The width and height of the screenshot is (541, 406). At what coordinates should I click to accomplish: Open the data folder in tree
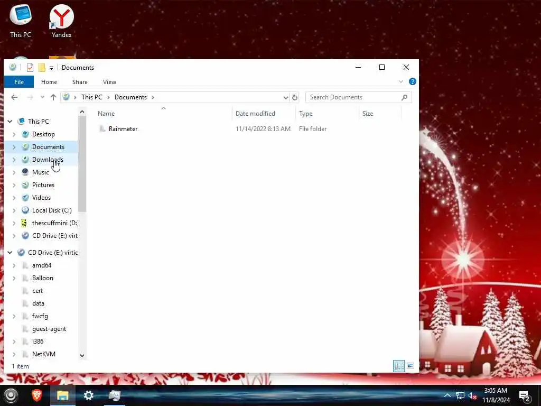tap(38, 303)
